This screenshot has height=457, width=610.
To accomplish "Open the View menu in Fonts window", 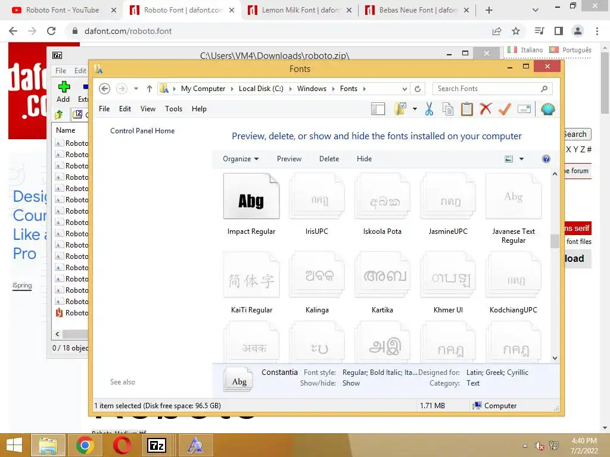I will (x=148, y=109).
